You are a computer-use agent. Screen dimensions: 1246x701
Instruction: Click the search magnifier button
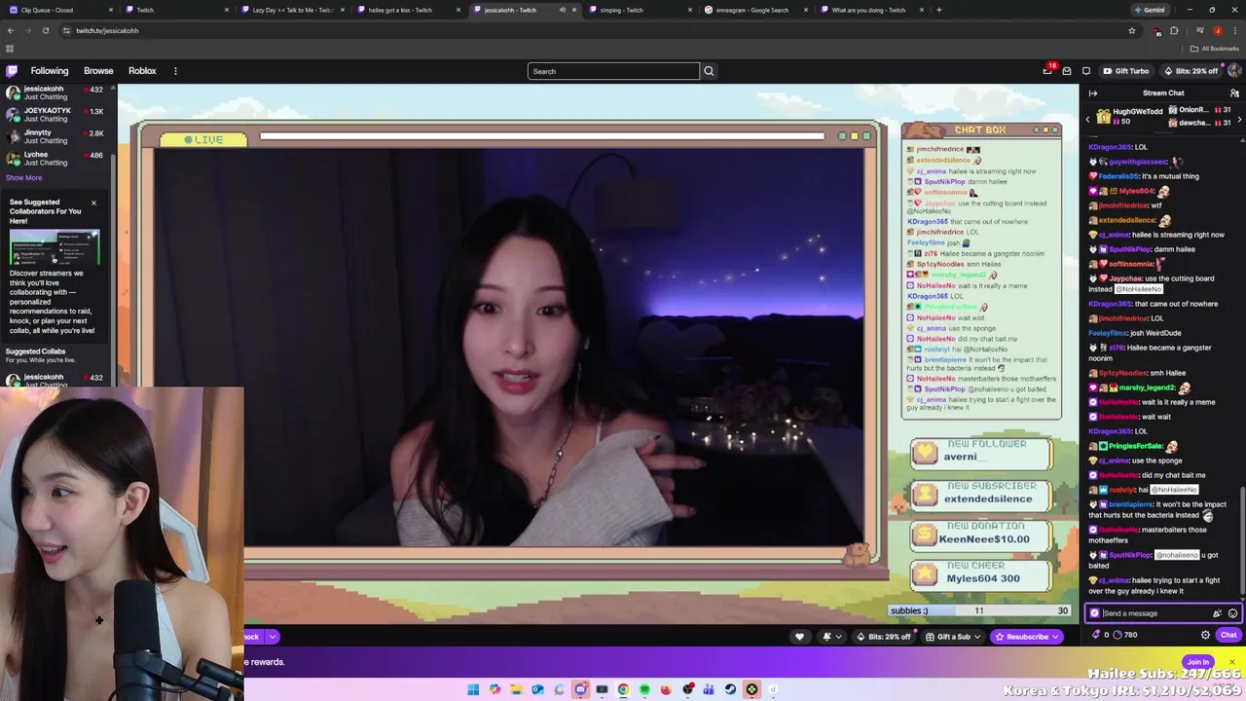[x=709, y=71]
